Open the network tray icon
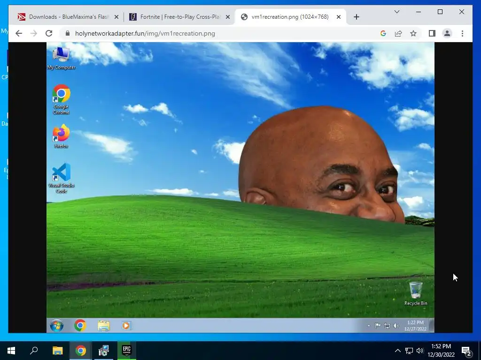This screenshot has height=360, width=481. 409,351
